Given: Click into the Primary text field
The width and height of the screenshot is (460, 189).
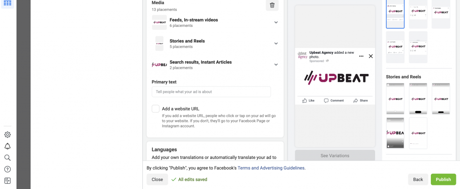Looking at the screenshot, I should tap(211, 92).
